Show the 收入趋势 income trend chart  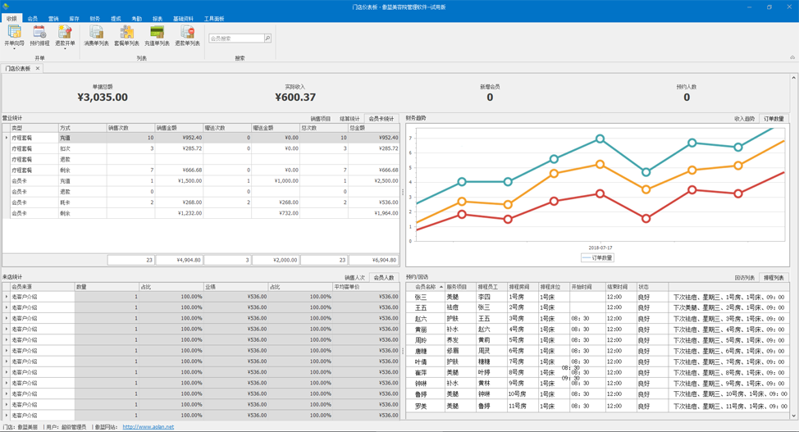(744, 119)
